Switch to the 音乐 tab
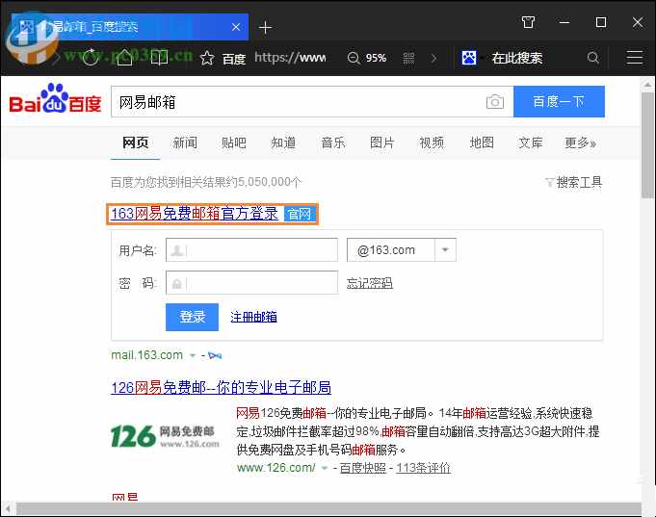Image resolution: width=656 pixels, height=517 pixels. tap(333, 143)
